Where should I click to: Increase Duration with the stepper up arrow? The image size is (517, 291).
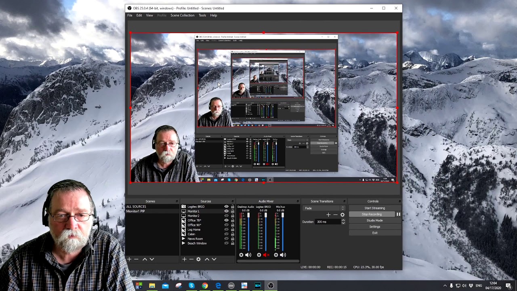tap(343, 220)
